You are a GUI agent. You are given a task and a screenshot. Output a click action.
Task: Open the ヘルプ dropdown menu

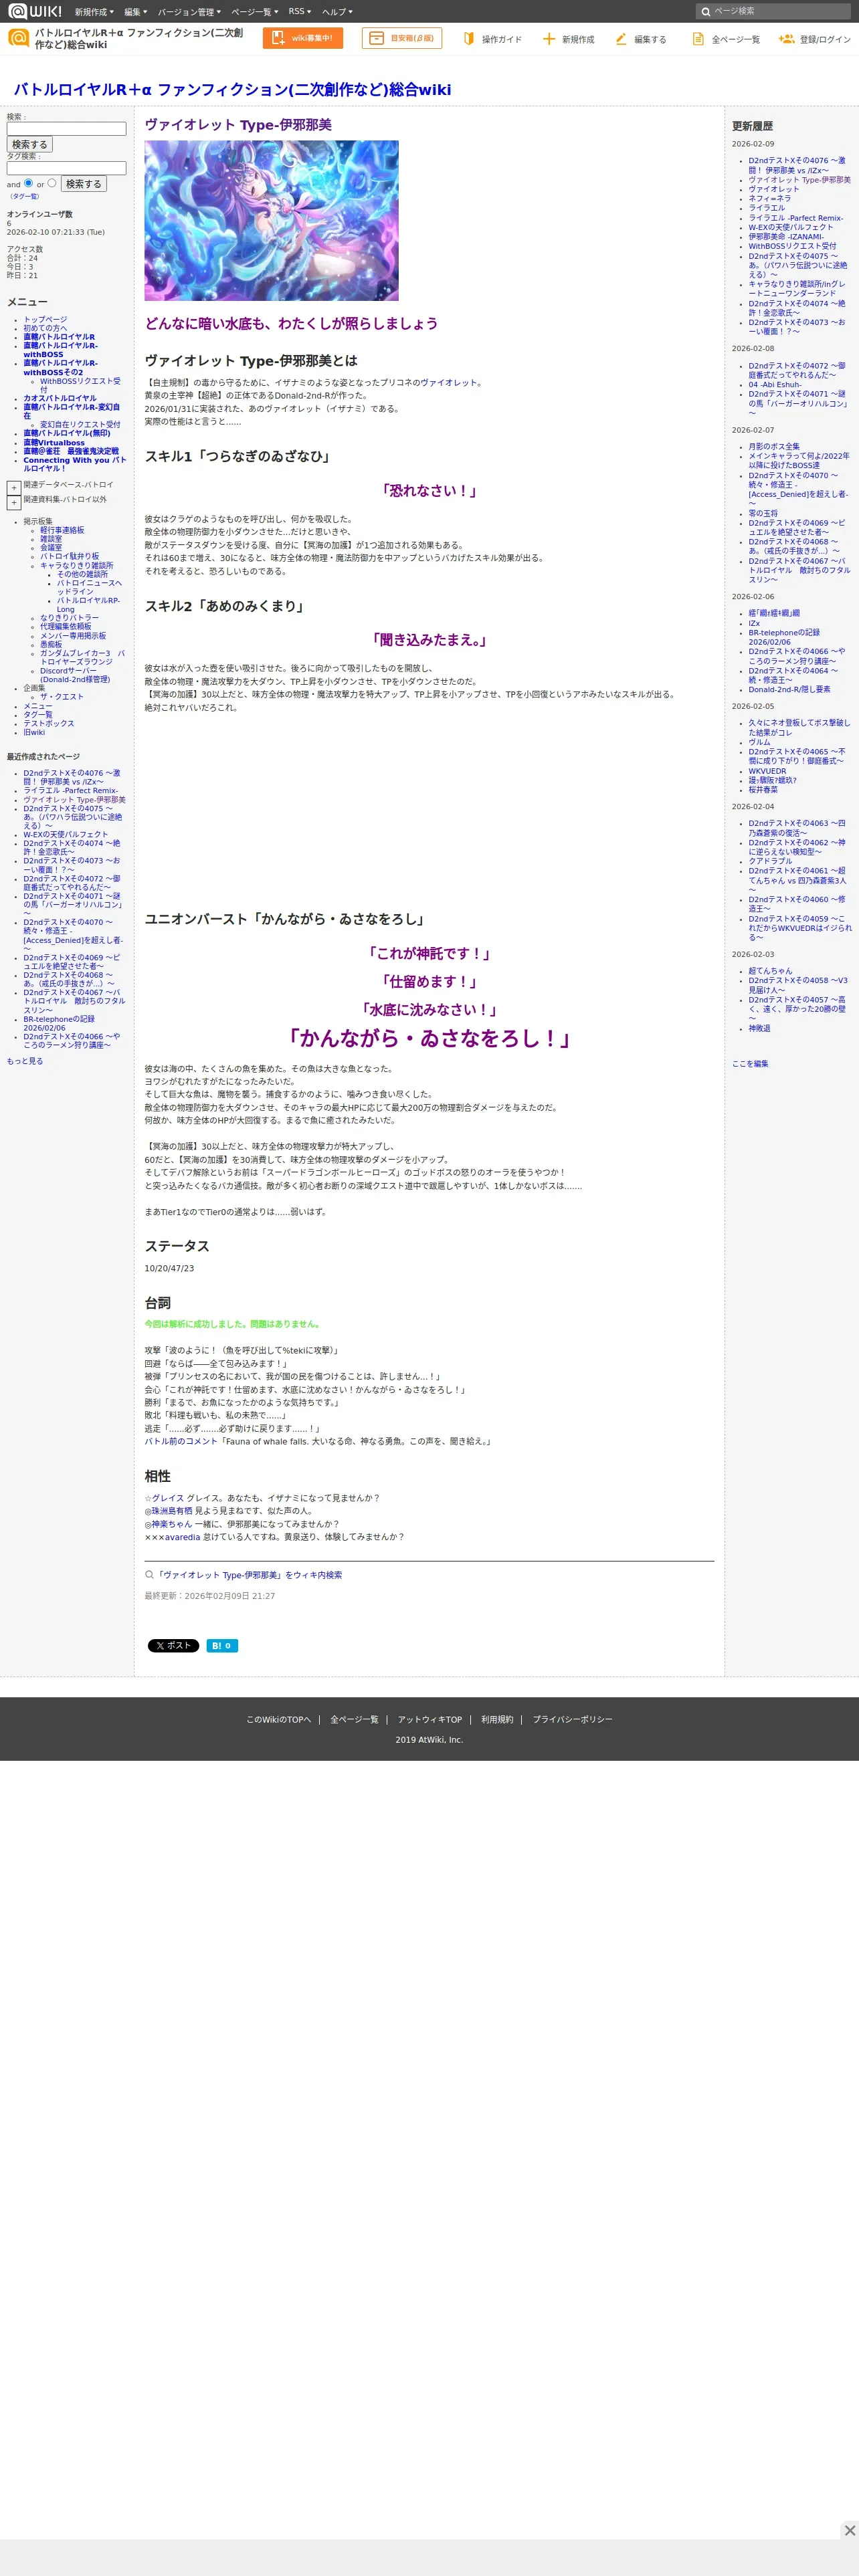pyautogui.click(x=337, y=12)
